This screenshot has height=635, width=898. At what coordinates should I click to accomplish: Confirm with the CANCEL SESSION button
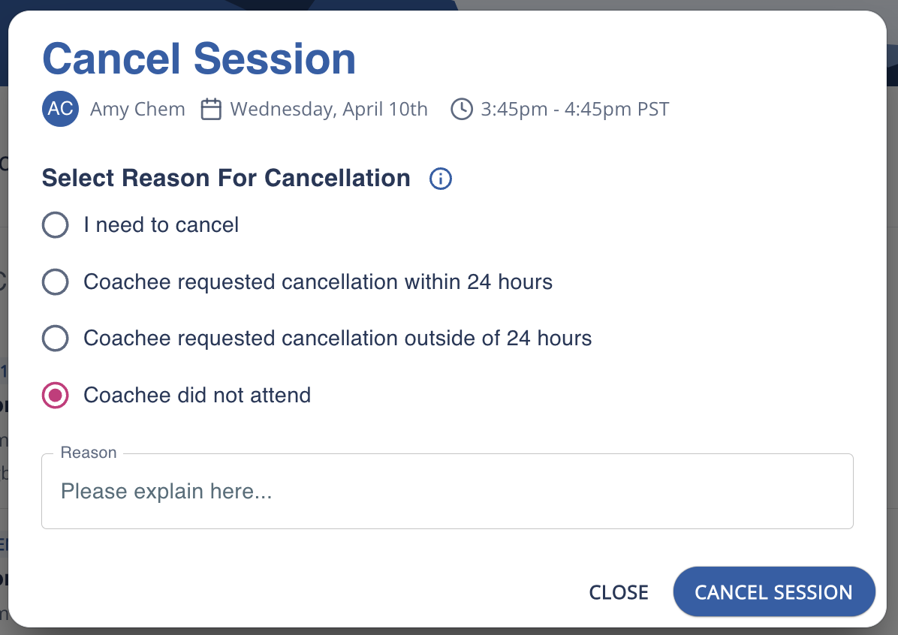(x=774, y=592)
